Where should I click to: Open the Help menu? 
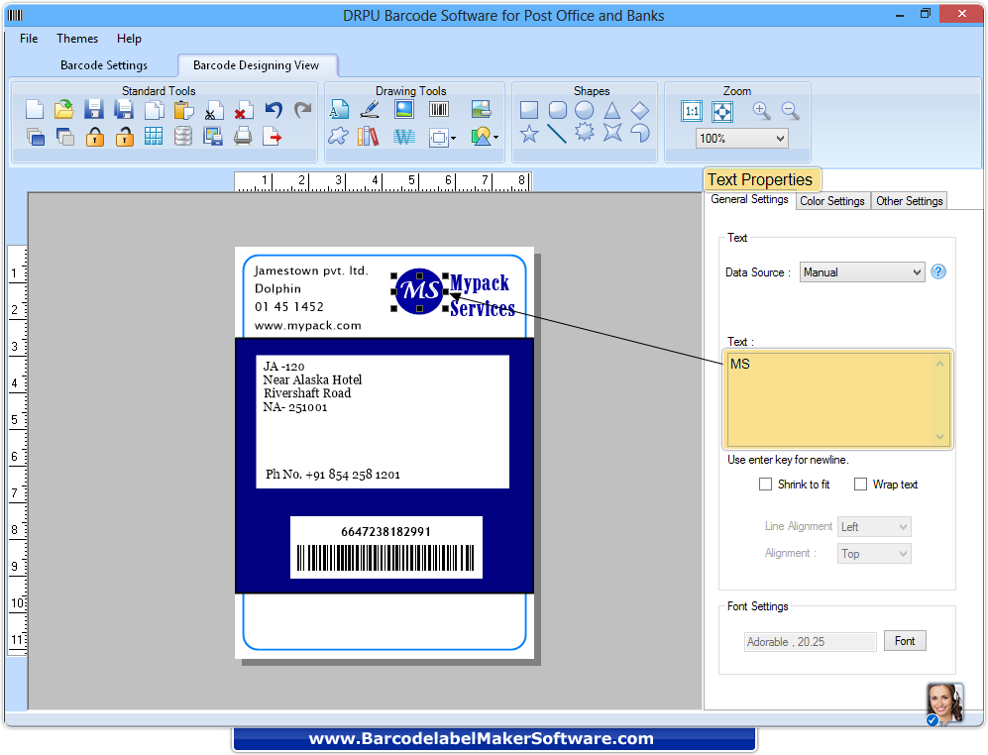129,39
